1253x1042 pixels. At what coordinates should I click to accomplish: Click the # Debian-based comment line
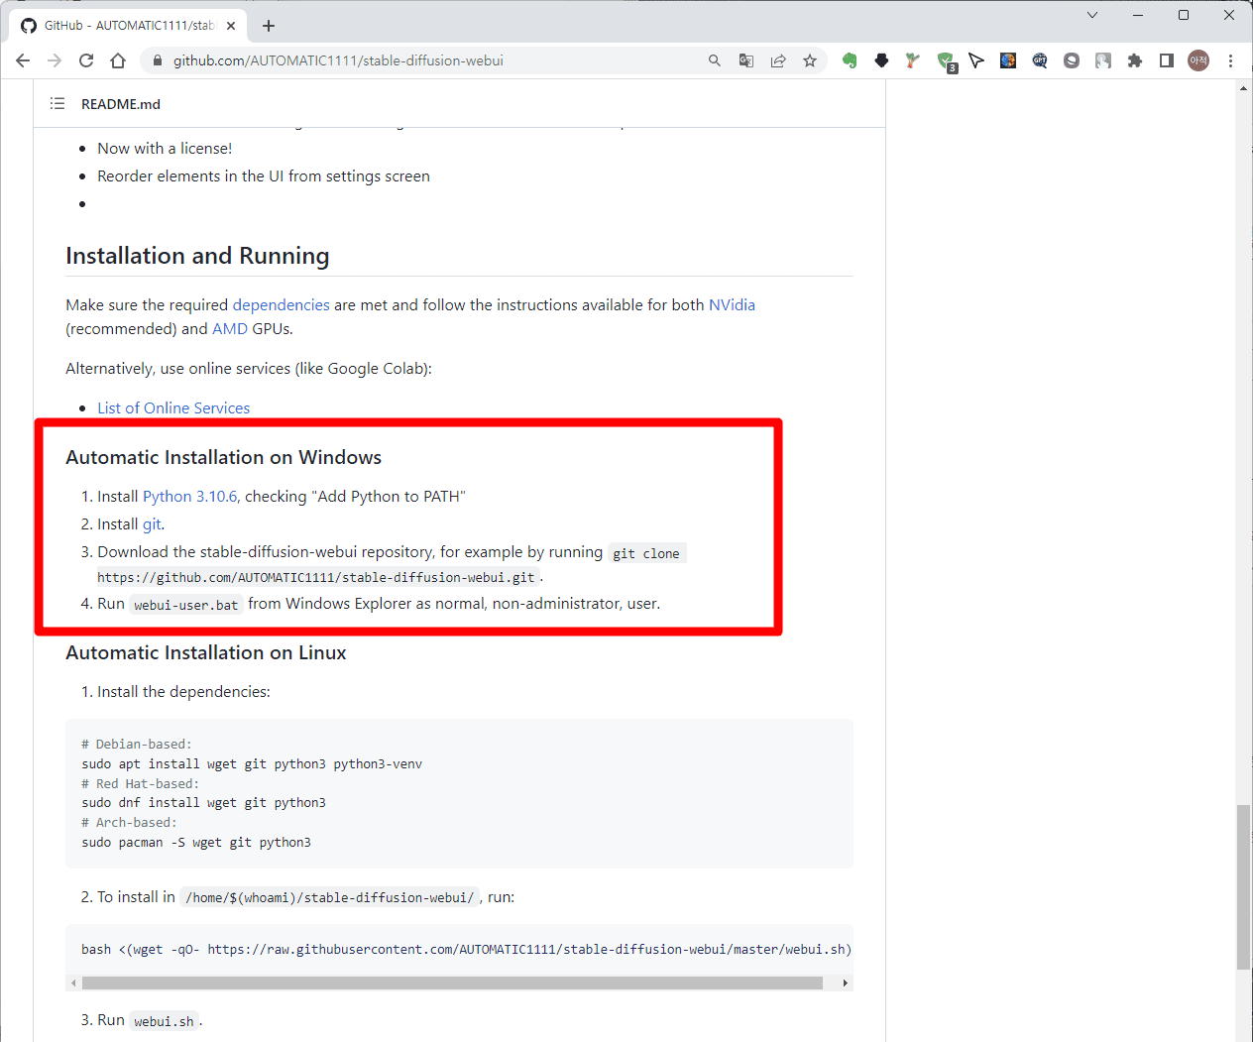pyautogui.click(x=137, y=744)
